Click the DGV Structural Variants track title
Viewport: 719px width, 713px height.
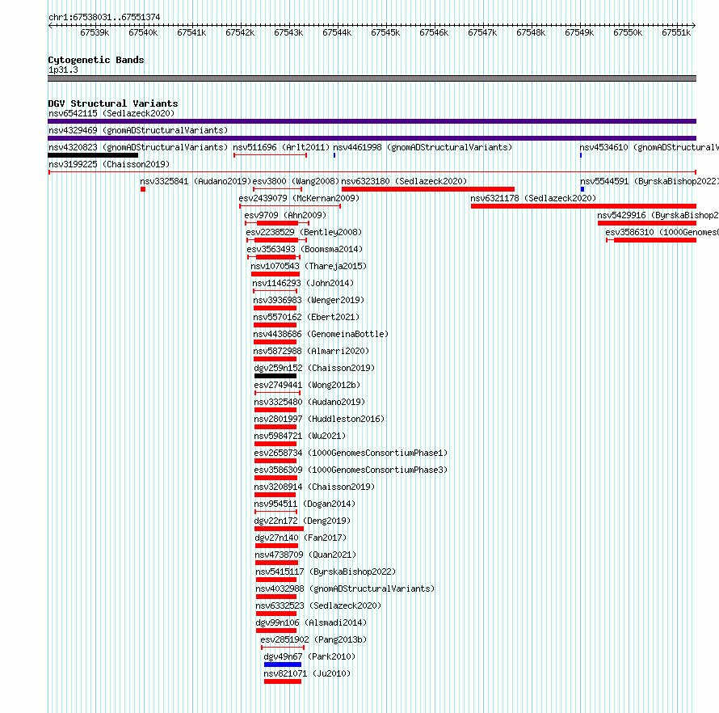(113, 103)
